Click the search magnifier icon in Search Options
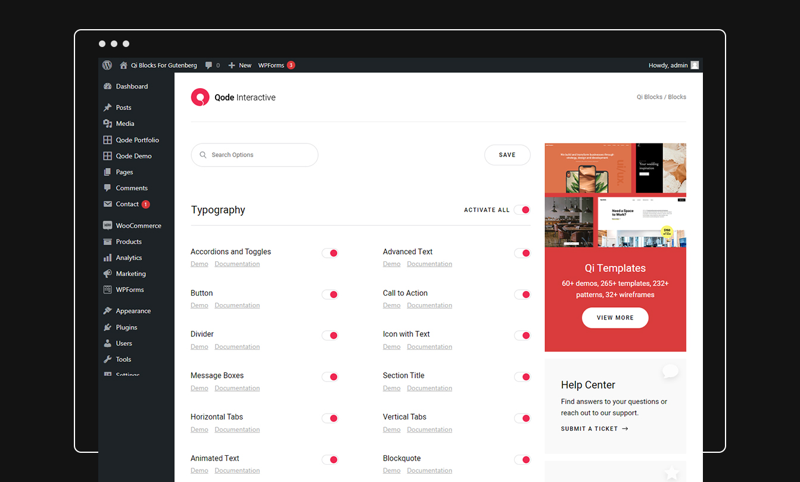 (203, 155)
